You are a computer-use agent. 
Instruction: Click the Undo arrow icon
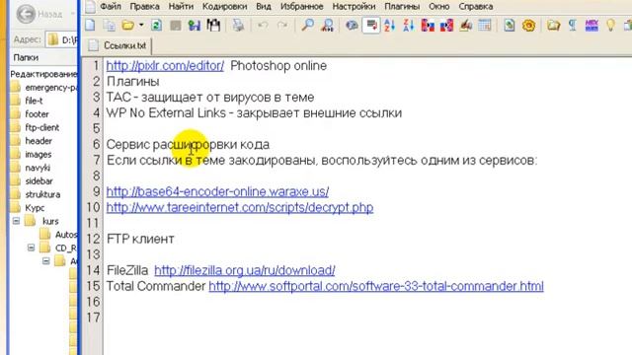tap(263, 26)
